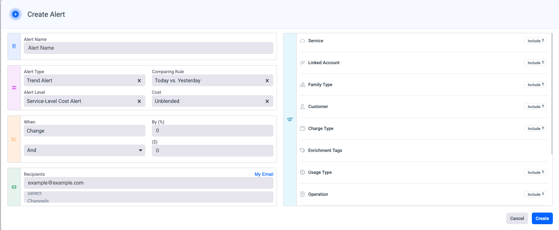
Task: Click the link icon next to Linked Account
Action: [x=302, y=63]
